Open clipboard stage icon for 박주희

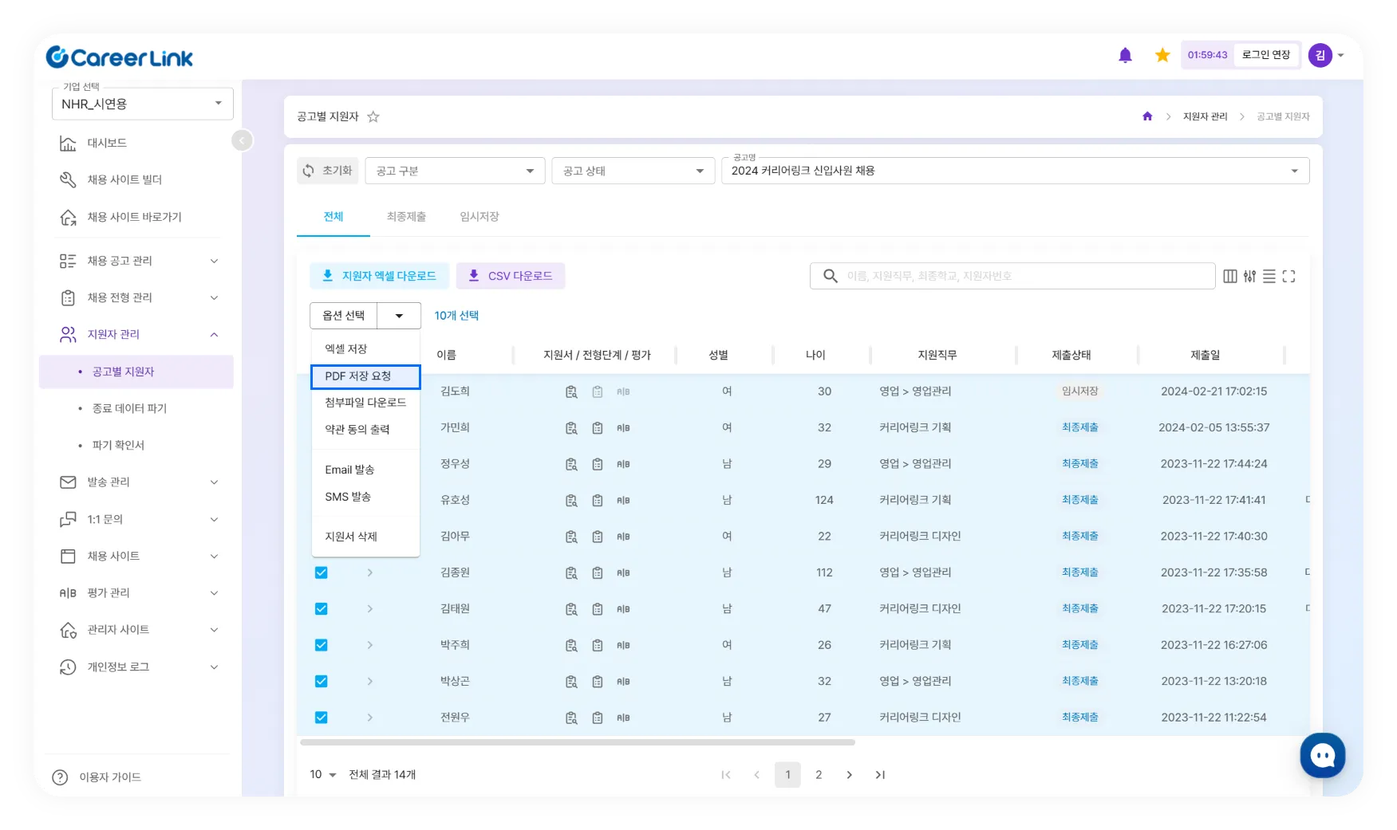point(598,645)
